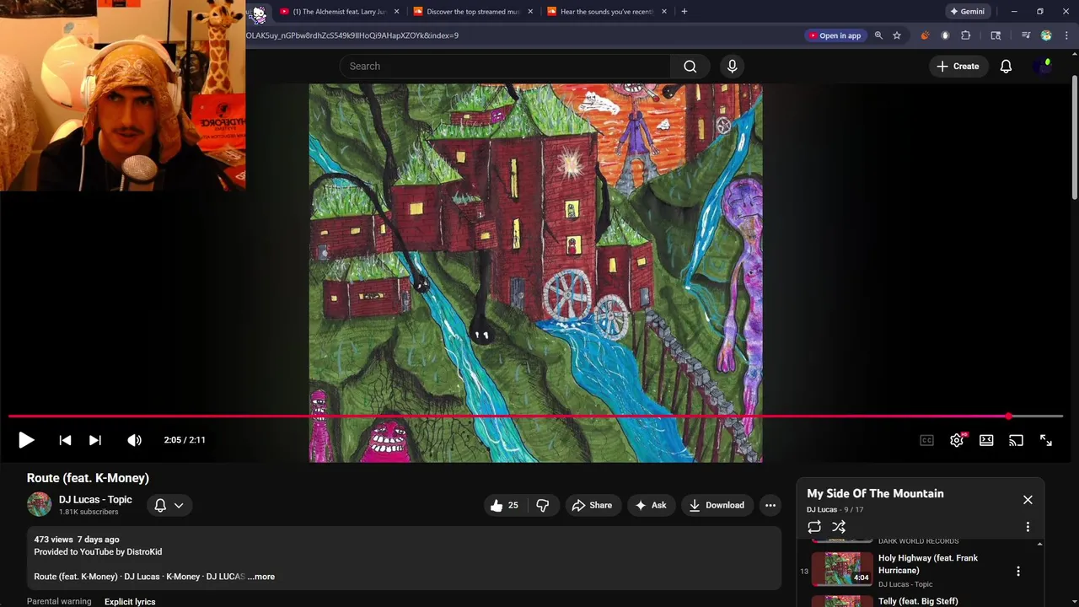Open playlist panel options menu

(1028, 527)
